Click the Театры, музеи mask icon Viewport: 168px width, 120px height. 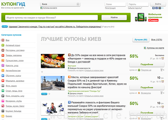pos(3,106)
